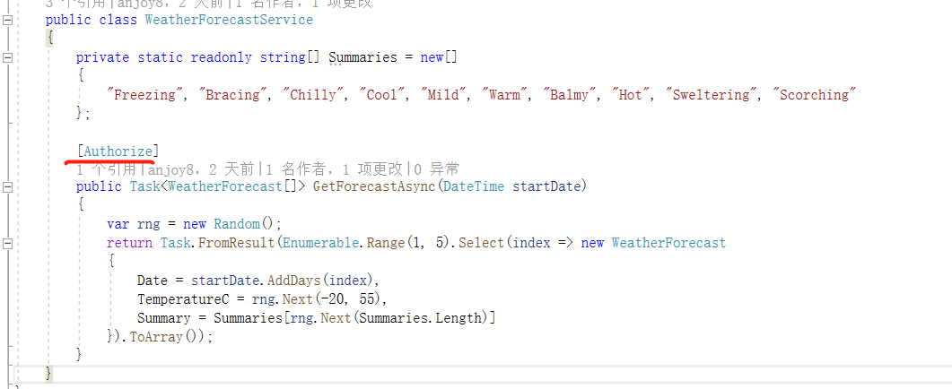Click the Random type after new
952x389 pixels.
236,224
